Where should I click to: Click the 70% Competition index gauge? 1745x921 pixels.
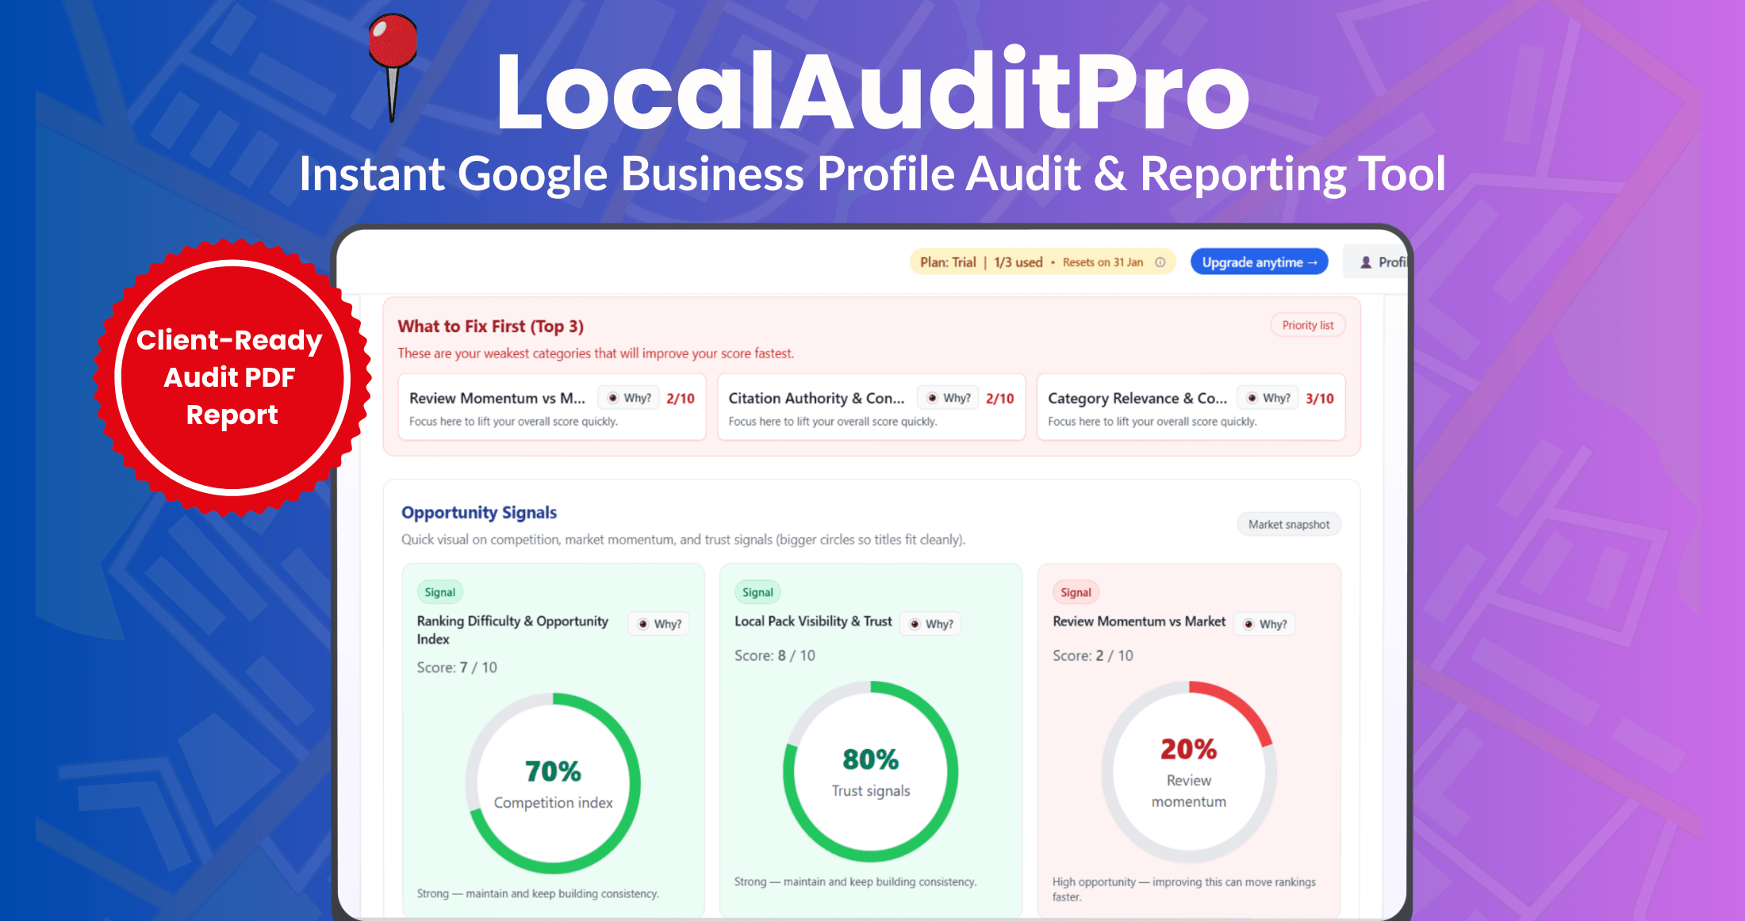[553, 783]
